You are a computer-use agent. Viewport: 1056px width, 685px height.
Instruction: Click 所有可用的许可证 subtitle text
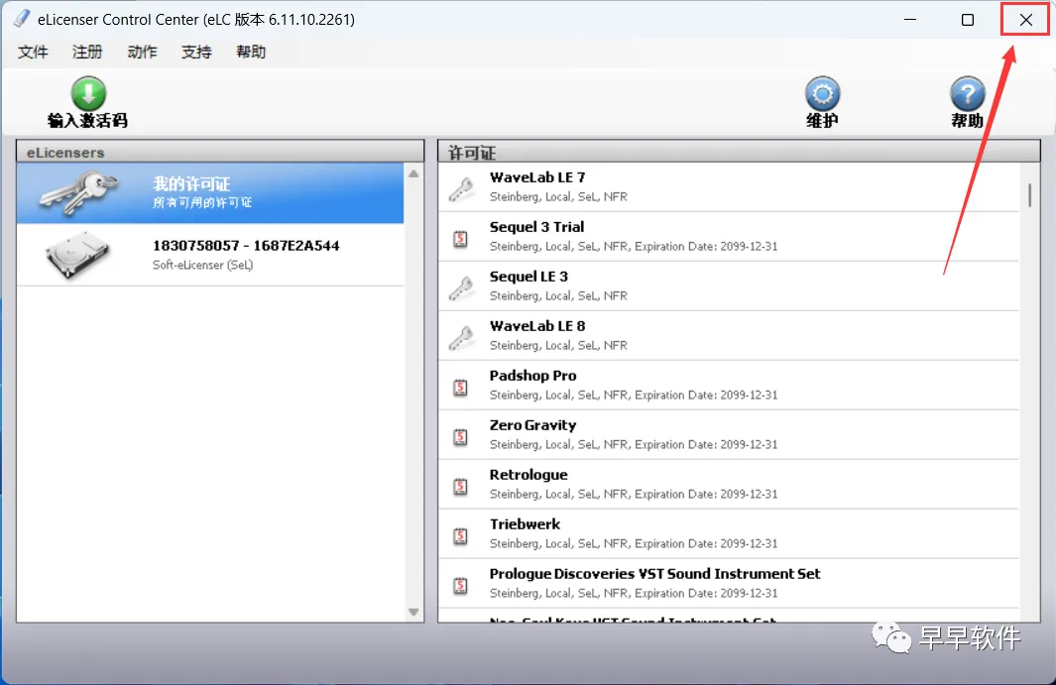pos(202,203)
